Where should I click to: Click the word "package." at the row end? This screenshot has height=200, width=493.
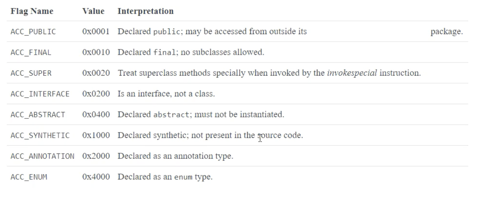tap(446, 32)
